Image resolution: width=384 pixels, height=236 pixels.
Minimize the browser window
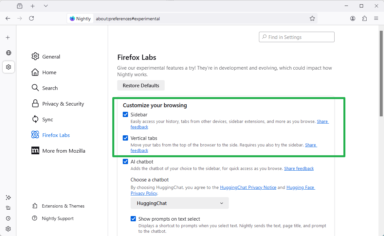pos(346,6)
